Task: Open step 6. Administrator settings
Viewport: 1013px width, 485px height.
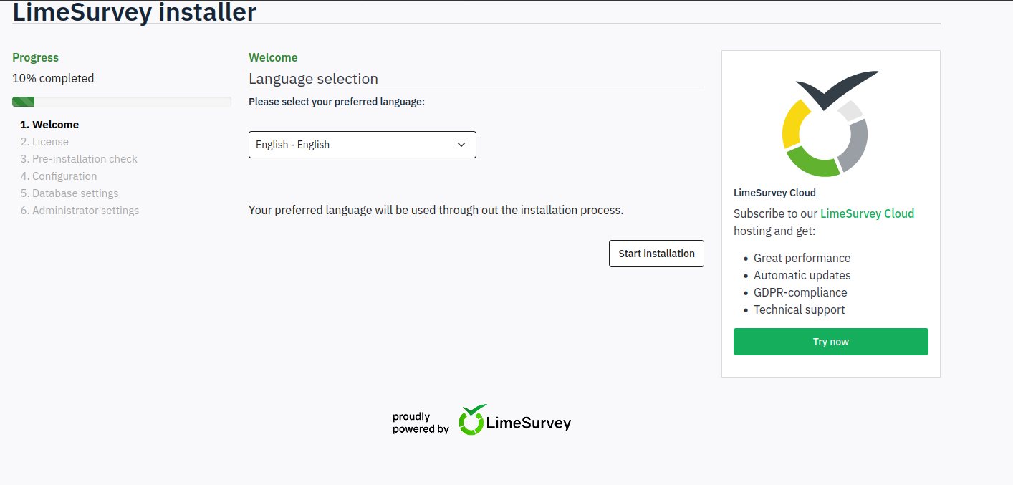Action: [x=80, y=211]
